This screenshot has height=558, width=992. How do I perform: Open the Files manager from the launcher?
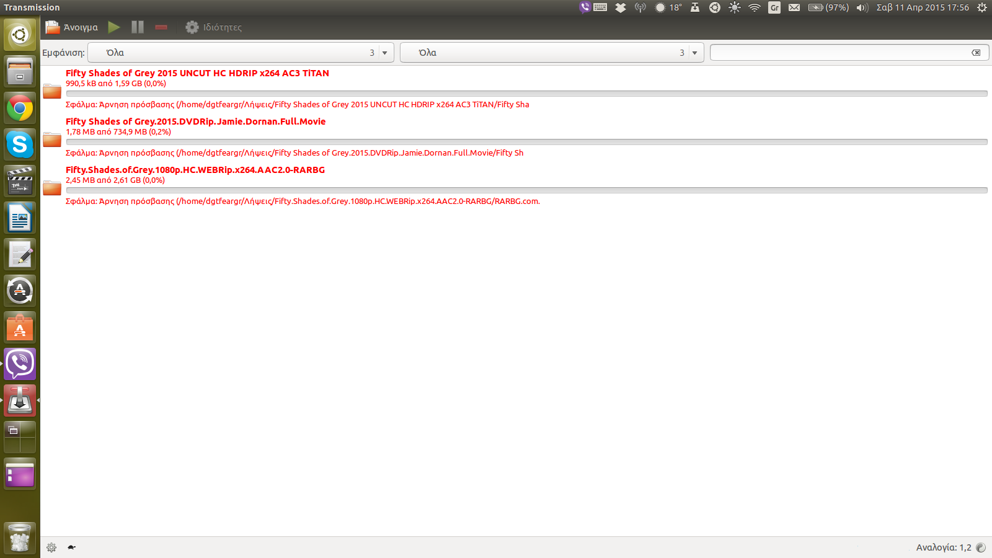pos(20,71)
